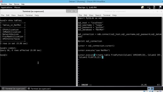Open File menu in left terminal window
Viewport: 163px width, 92px height.
[3, 15]
